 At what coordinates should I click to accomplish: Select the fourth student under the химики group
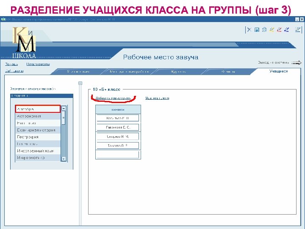point(118,145)
